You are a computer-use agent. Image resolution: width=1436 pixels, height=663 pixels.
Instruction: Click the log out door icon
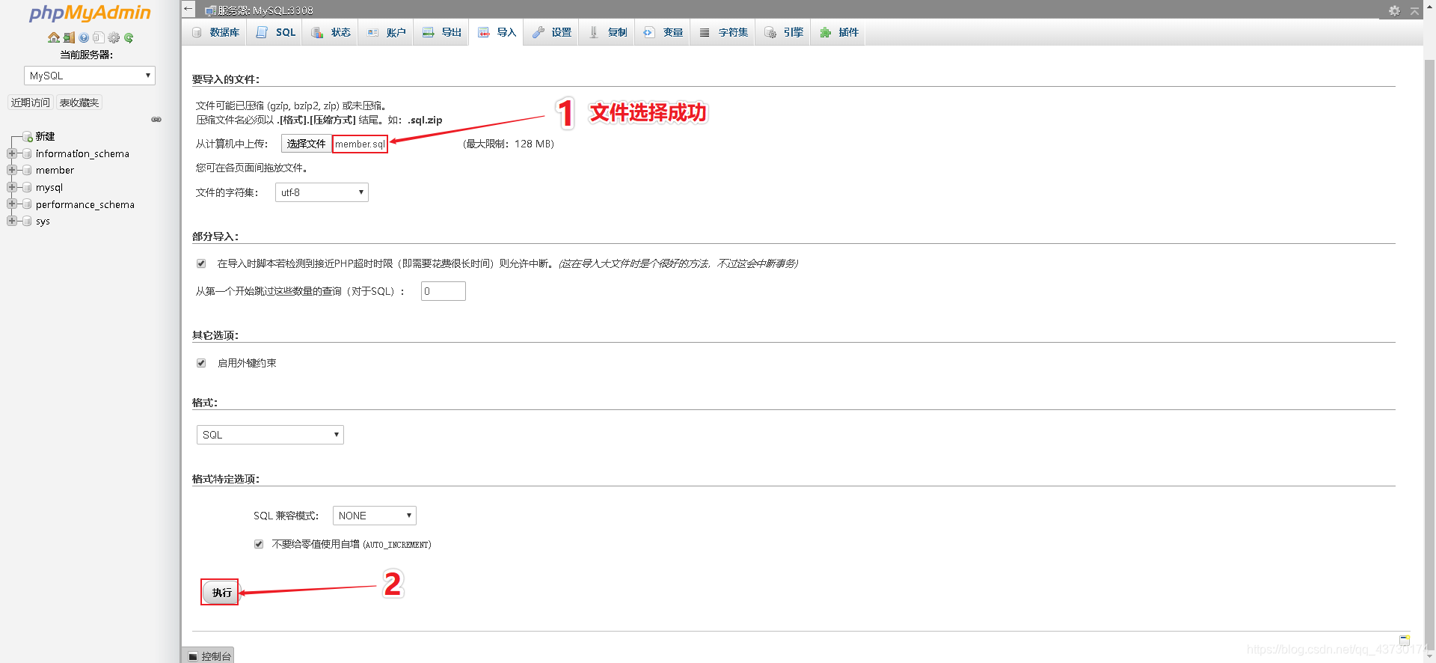69,37
